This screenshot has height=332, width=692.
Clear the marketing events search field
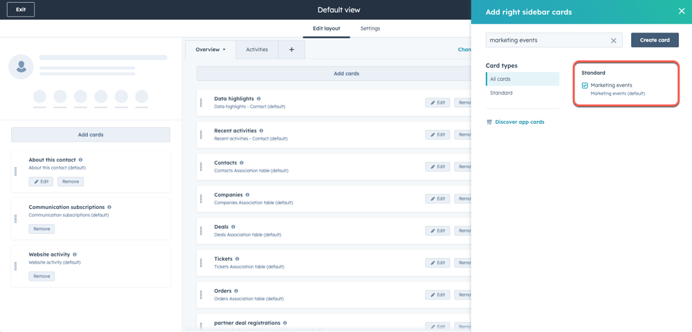(x=613, y=41)
